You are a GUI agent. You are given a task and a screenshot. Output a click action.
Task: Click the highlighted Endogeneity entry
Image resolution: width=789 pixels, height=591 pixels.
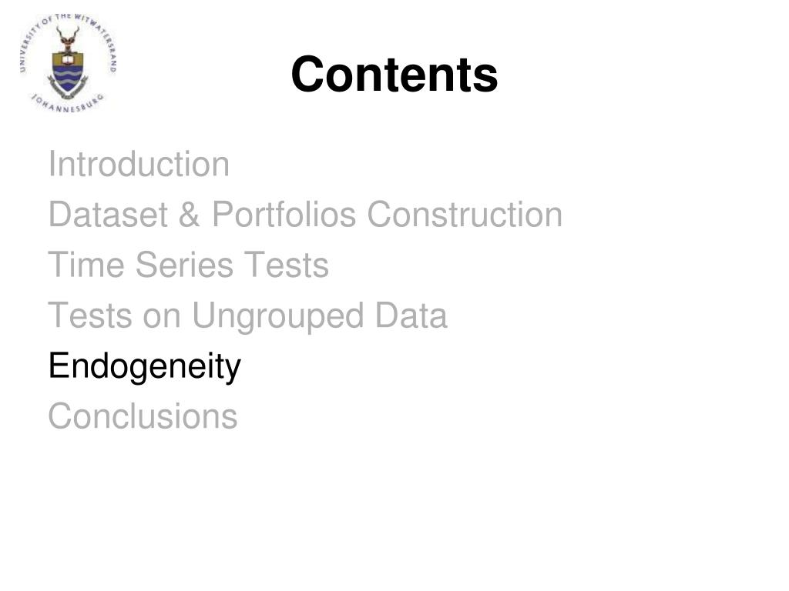144,367
